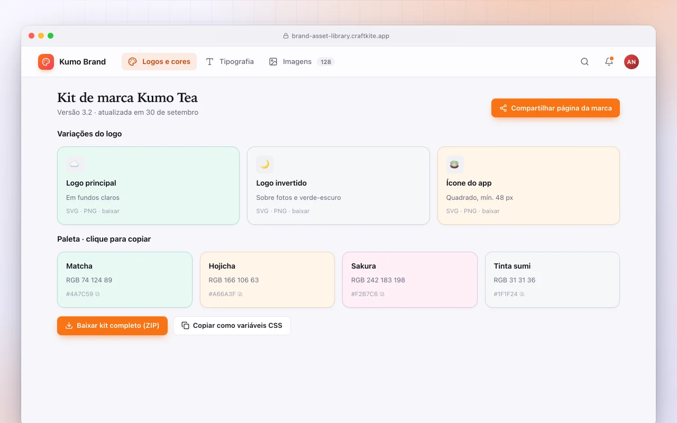This screenshot has height=423, width=677.
Task: Click the Logo invertido card title
Action: tap(281, 183)
